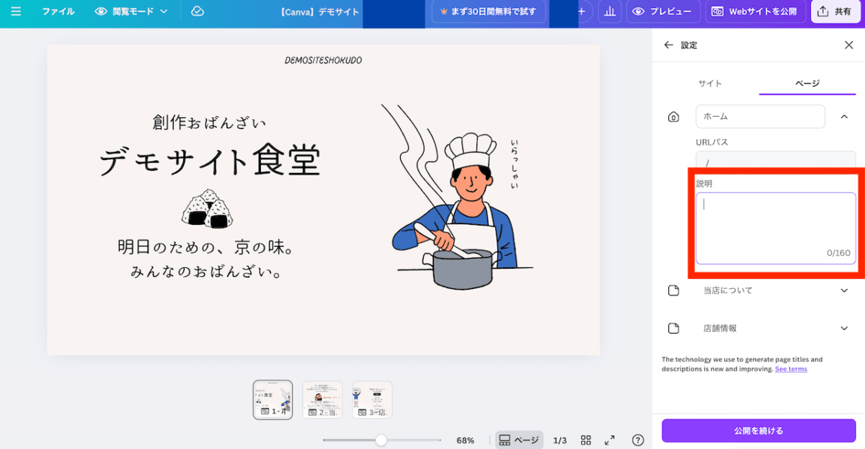
Task: Switch to the サイト tab
Action: pyautogui.click(x=710, y=83)
